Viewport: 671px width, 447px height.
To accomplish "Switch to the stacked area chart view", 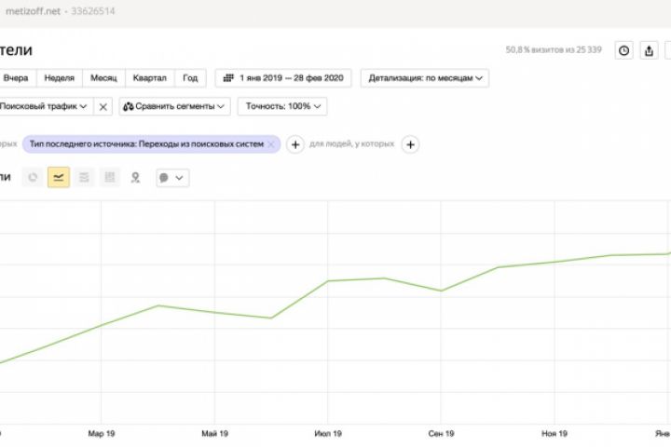I will pos(84,177).
